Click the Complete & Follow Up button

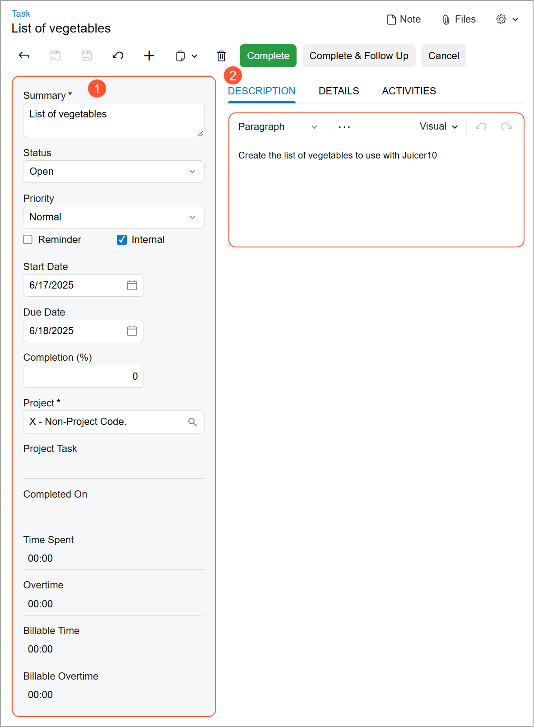359,56
